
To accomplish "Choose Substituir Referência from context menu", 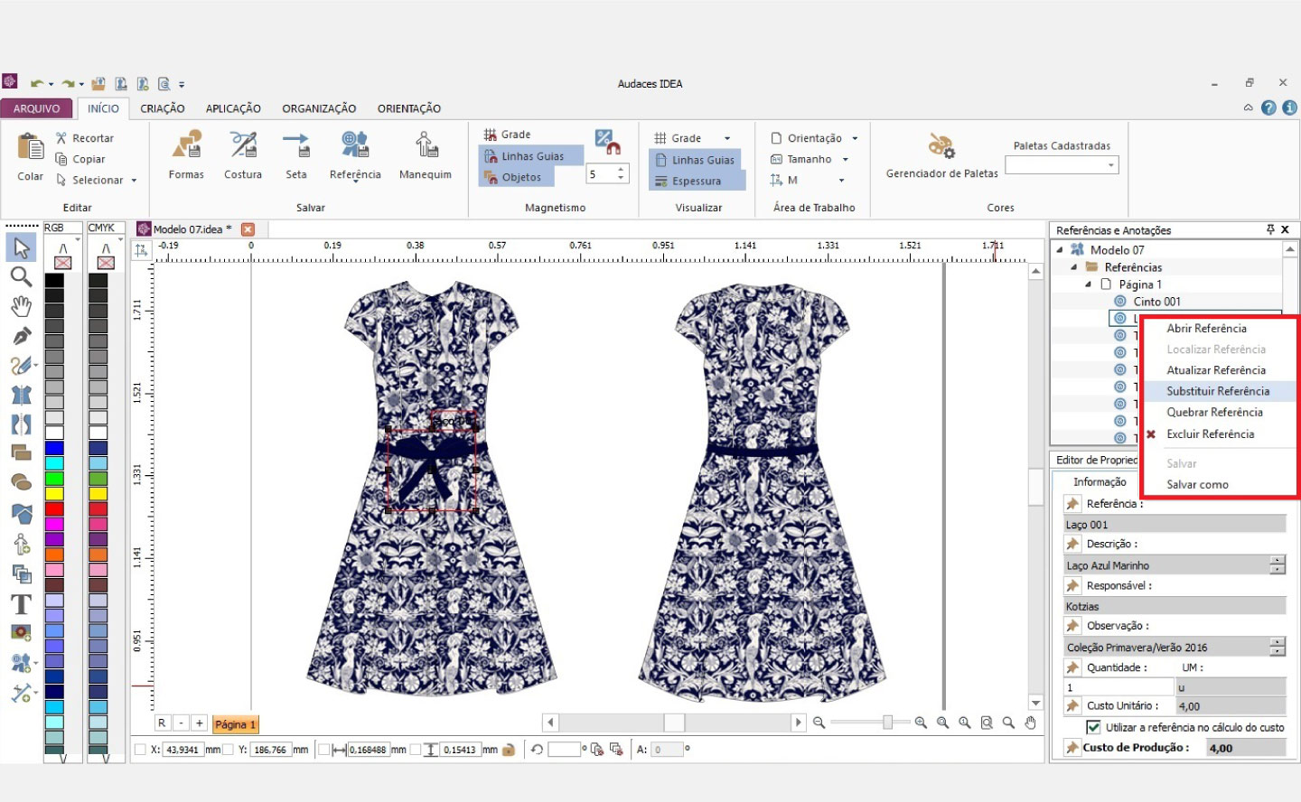I will pyautogui.click(x=1218, y=391).
